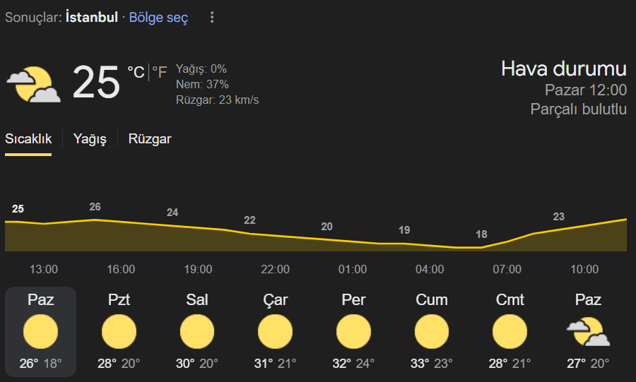
Task: Select the sunny icon for Cum
Action: (x=432, y=332)
